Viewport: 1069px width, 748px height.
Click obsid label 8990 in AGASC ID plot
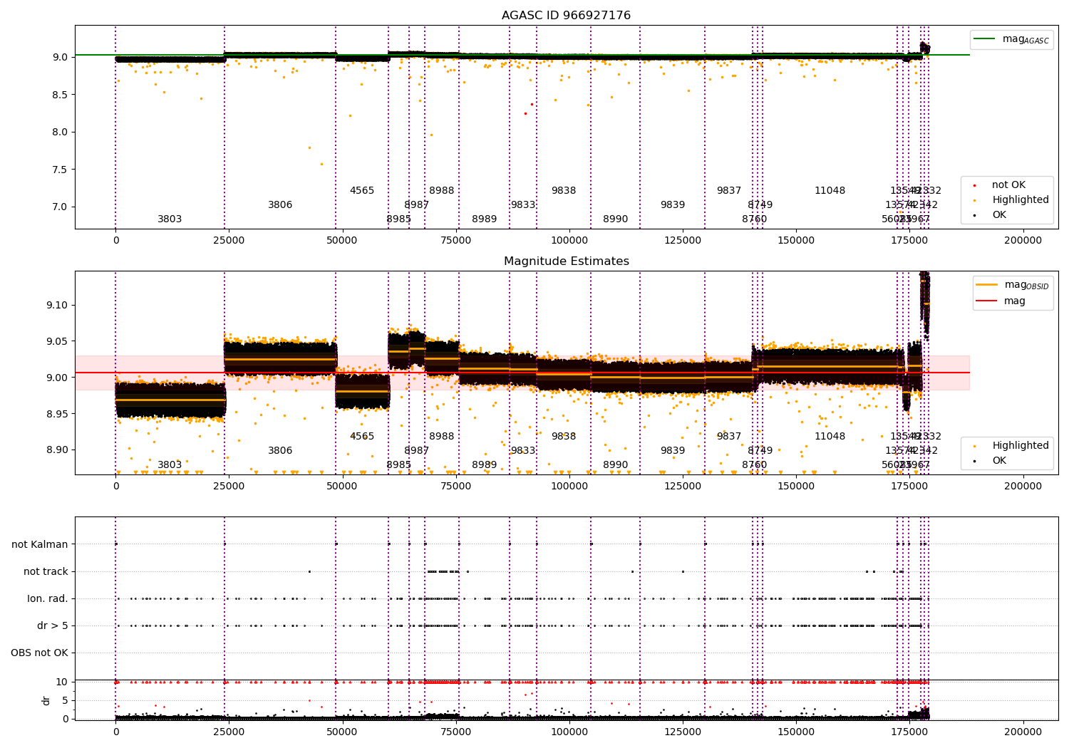(x=616, y=219)
